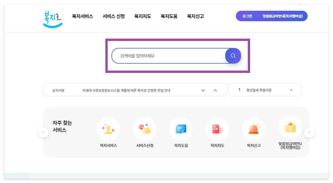Click the magnifier search icon
333x183 pixels.
(x=233, y=55)
